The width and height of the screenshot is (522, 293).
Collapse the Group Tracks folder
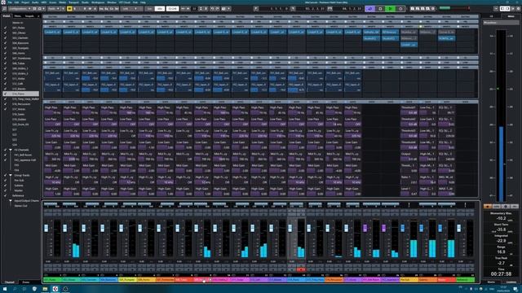11,175
